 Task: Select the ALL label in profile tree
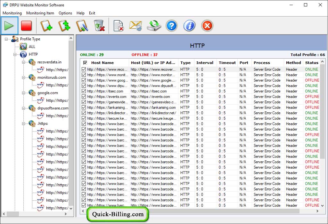click(x=32, y=47)
